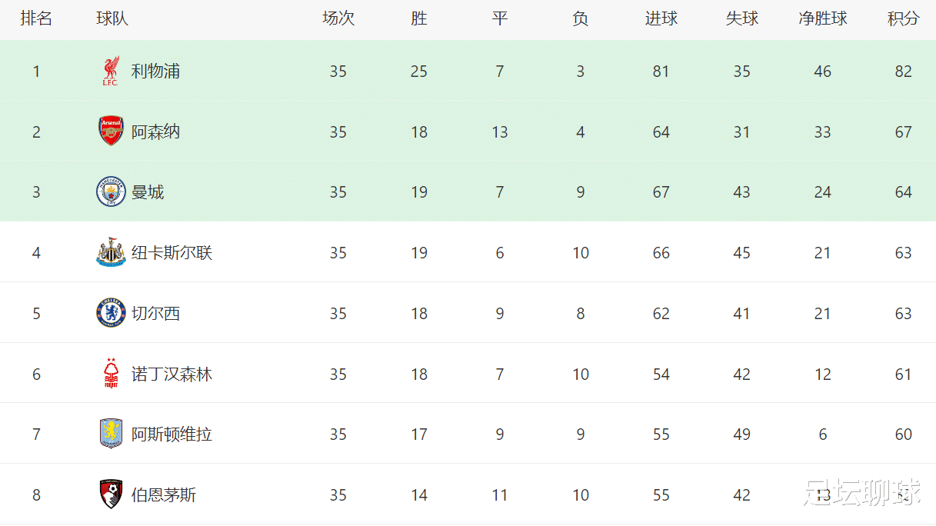
Task: Click the 场次 column header
Action: (338, 19)
